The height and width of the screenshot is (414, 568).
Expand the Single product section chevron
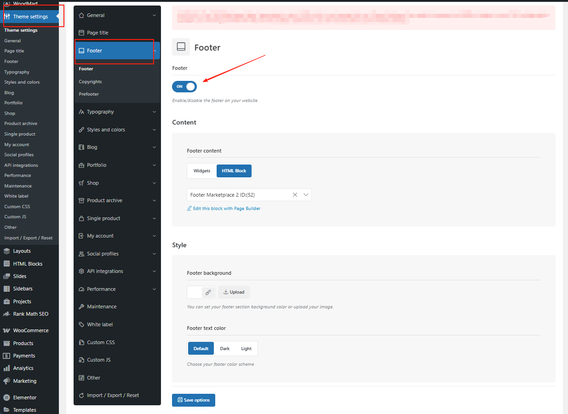154,218
